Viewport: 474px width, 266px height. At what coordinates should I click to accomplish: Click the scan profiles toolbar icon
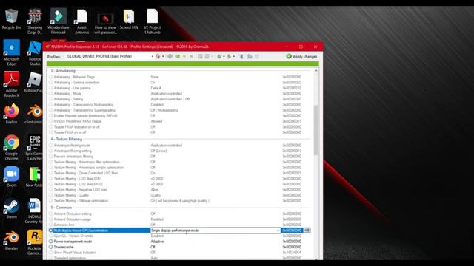241,56
